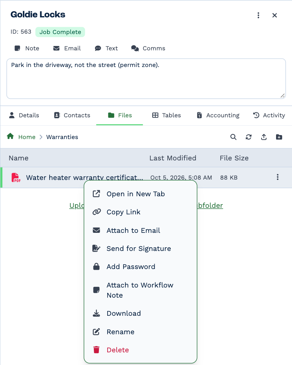Viewport: 292px width, 365px height.
Task: Sort by File Size column
Action: coord(234,158)
